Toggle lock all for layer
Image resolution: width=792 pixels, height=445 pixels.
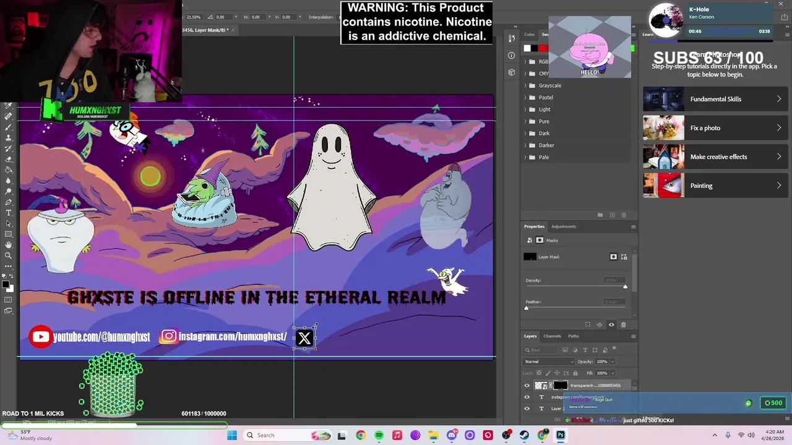pos(575,373)
